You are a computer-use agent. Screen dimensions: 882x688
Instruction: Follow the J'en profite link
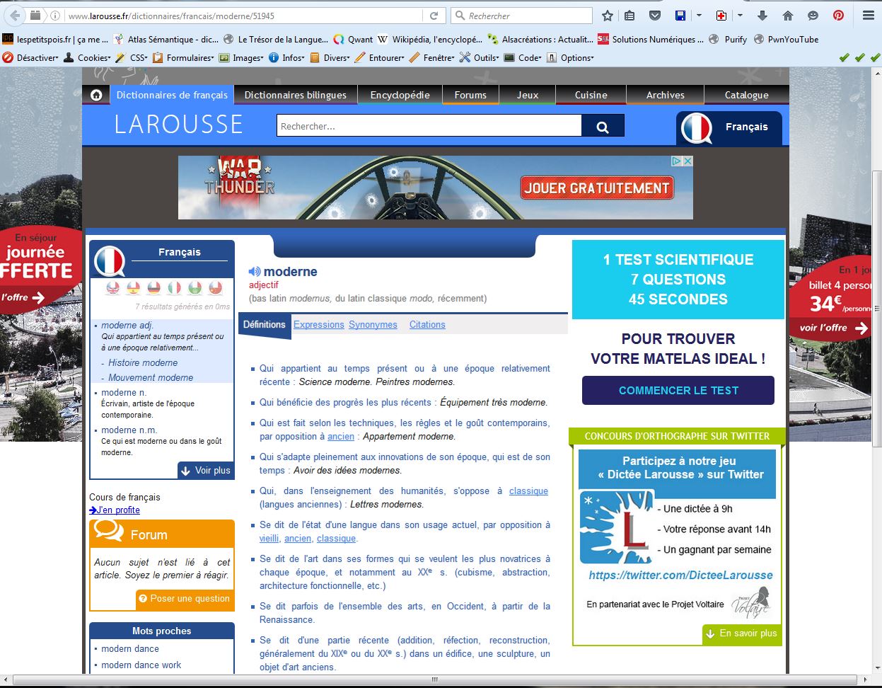click(x=115, y=510)
